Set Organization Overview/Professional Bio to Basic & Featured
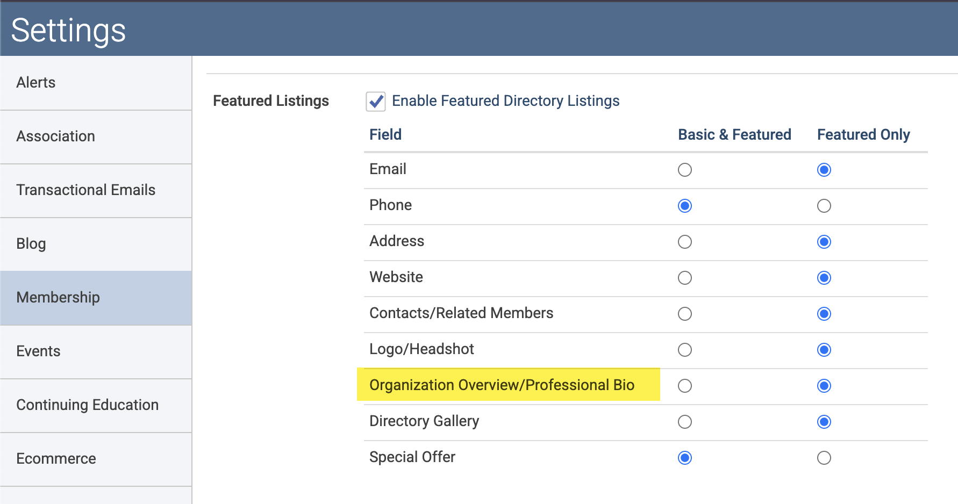 [x=684, y=386]
